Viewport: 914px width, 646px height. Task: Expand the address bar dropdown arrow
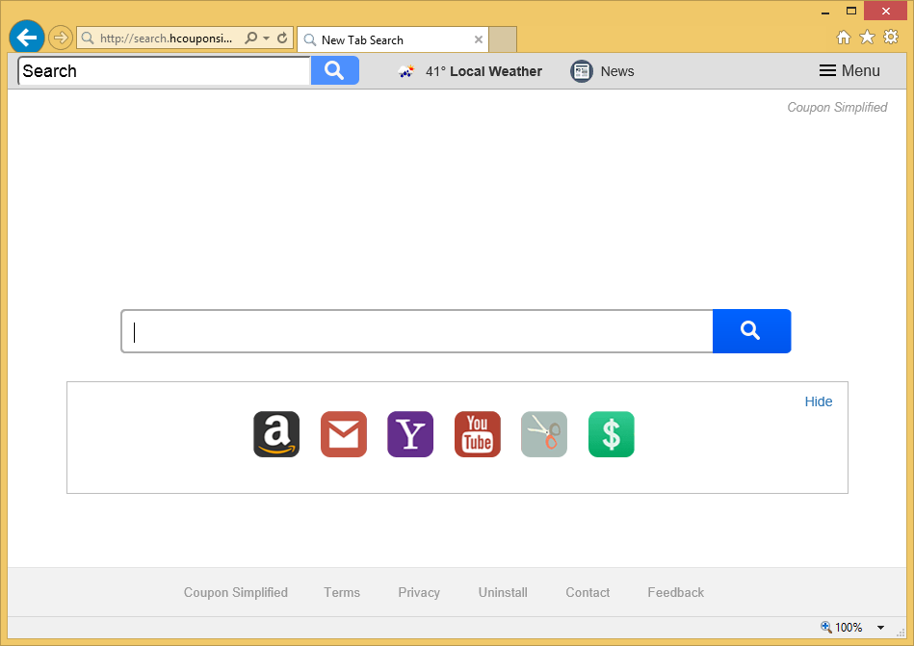click(x=267, y=39)
